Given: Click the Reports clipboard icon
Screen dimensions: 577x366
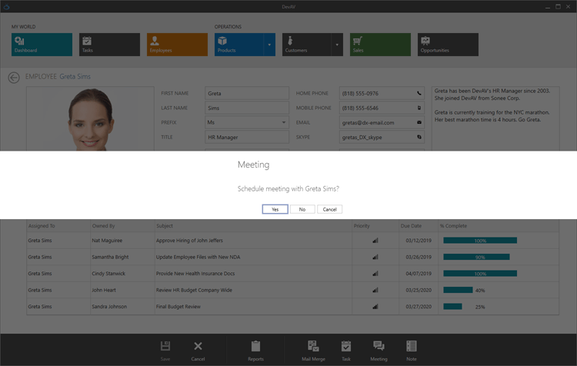Looking at the screenshot, I should pos(255,347).
